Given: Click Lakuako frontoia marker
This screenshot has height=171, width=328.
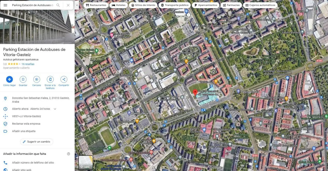Looking at the screenshot, I should click(x=109, y=148).
